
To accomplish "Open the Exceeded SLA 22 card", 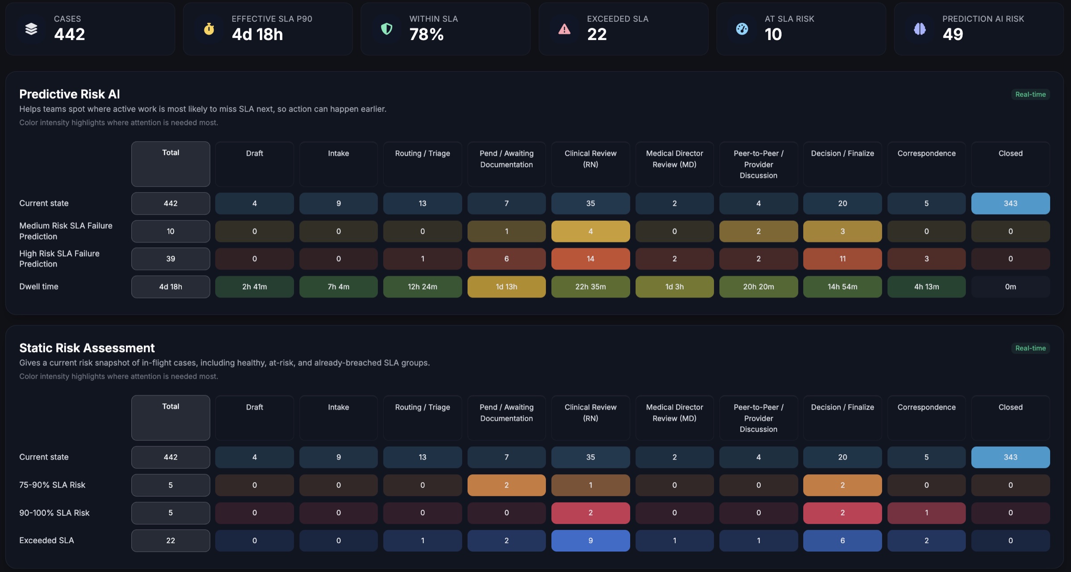I will click(623, 29).
